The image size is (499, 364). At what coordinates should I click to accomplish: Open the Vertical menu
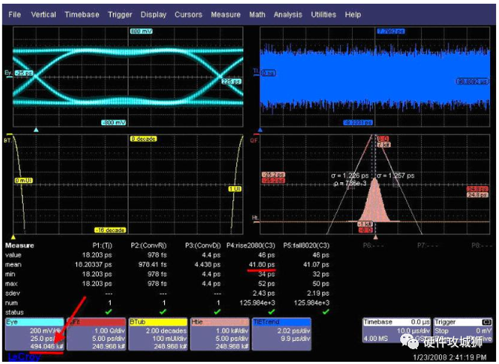pos(43,15)
